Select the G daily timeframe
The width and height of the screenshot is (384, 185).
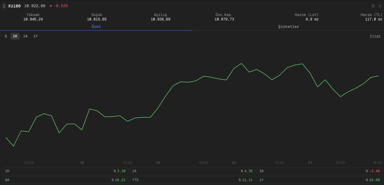[6, 36]
